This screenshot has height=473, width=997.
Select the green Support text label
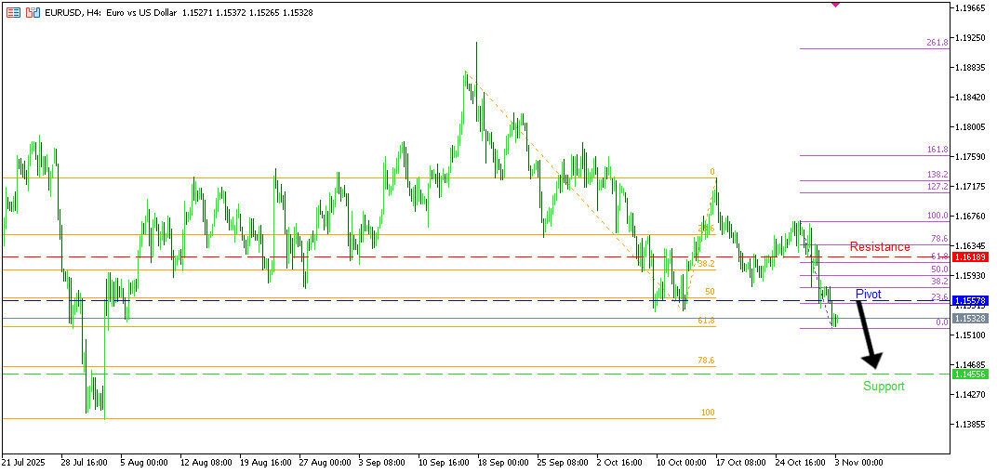(883, 387)
